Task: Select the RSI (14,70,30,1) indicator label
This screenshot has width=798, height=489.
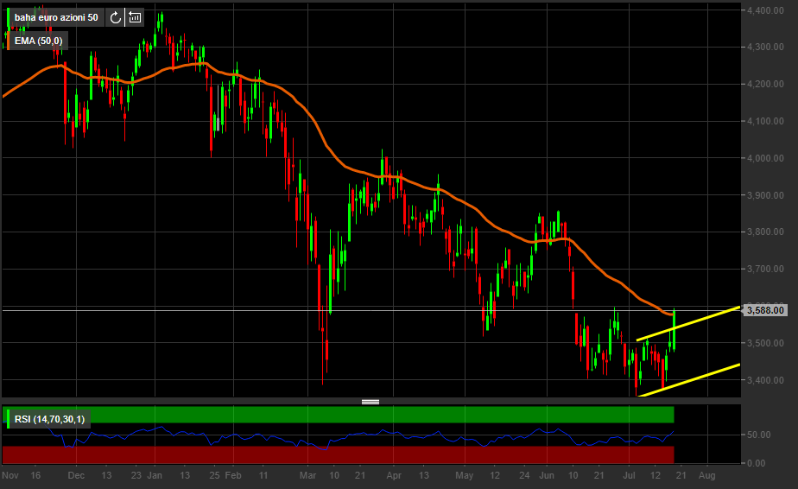Action: point(49,419)
